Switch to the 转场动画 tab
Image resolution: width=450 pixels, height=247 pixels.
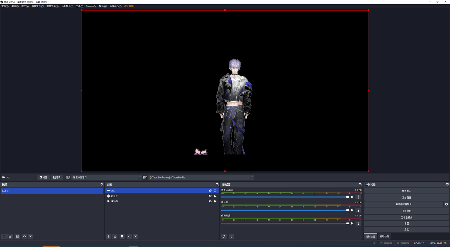384,236
